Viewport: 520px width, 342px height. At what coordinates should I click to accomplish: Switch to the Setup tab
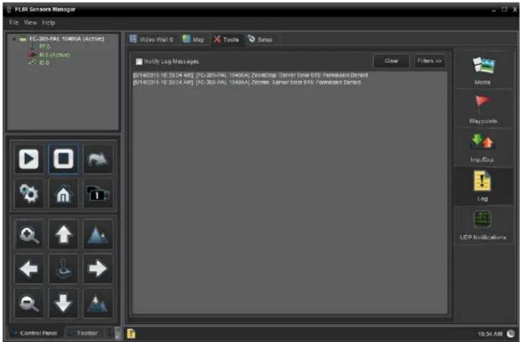[261, 39]
